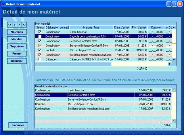Click the upper Imprimer button under Fermer
The height and width of the screenshot is (135, 184).
tap(17, 61)
